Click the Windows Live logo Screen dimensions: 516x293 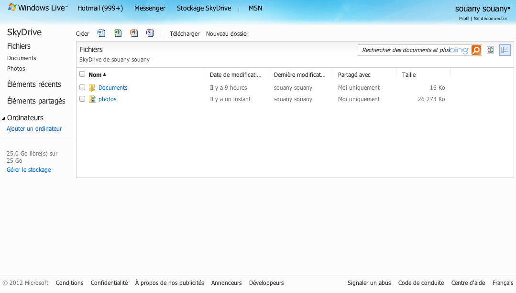click(x=38, y=8)
